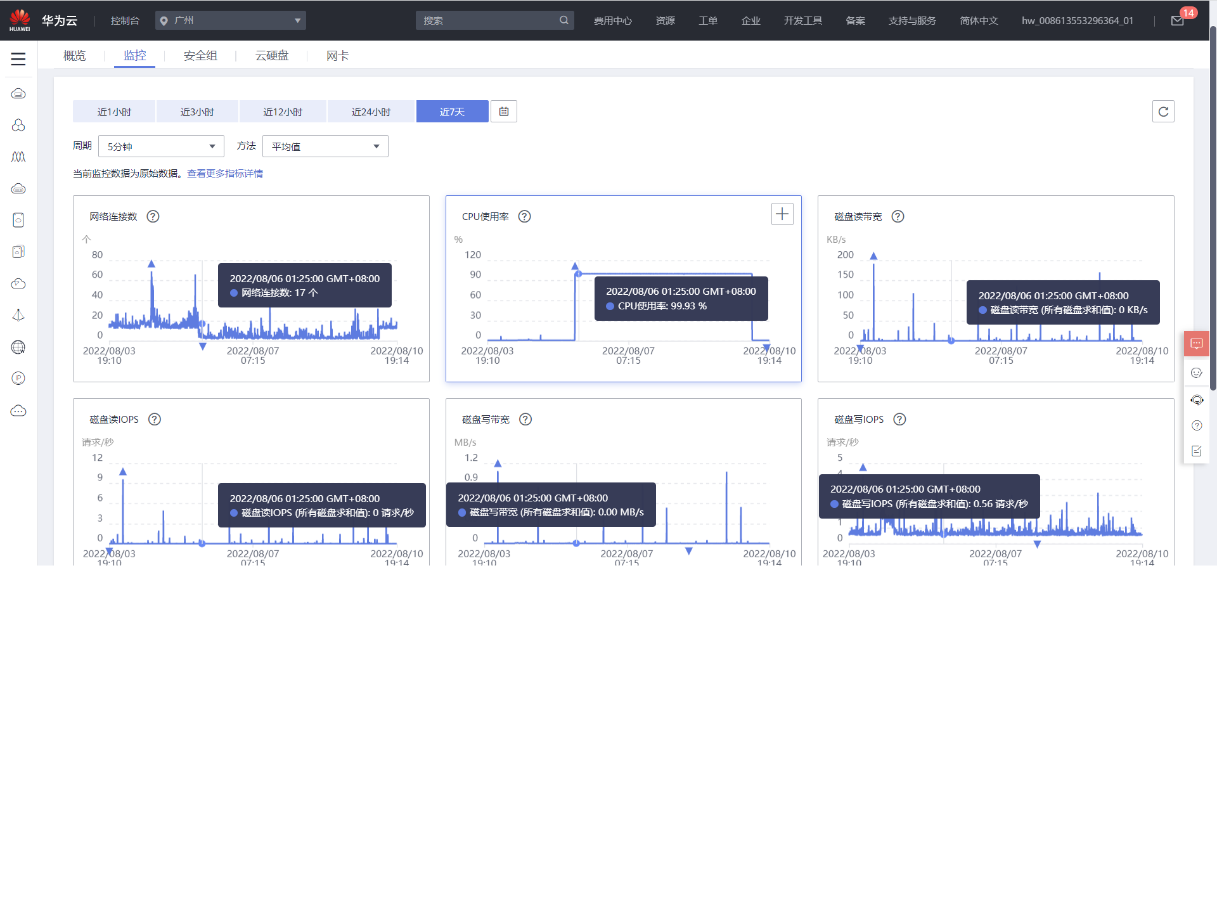Switch to the 安全组 tab
Screen dimensions: 1217x918
[200, 56]
